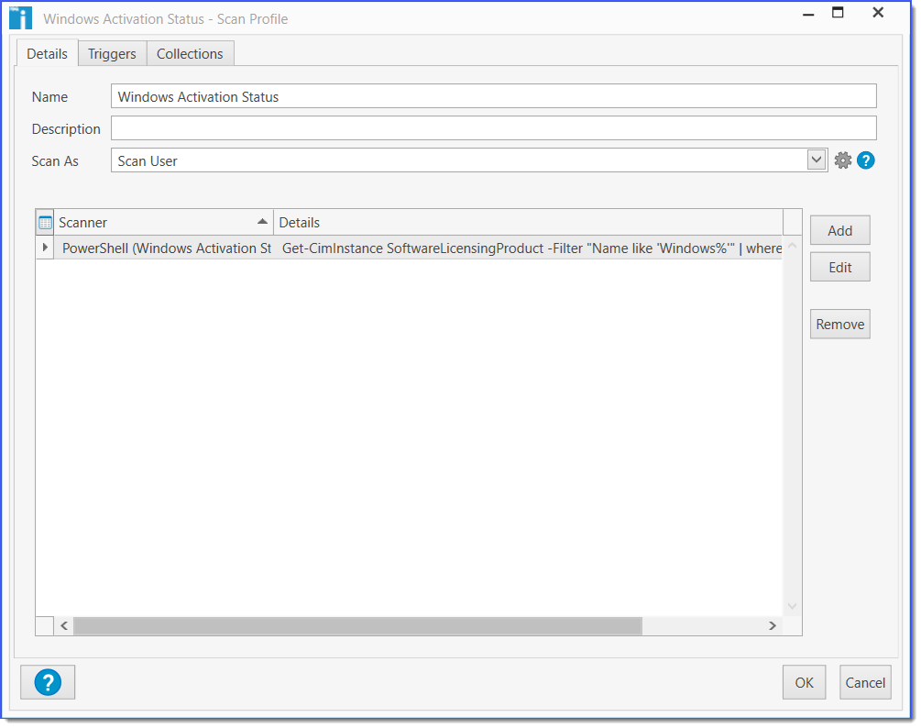The image size is (921, 728).
Task: Confirm with the OK button
Action: click(804, 683)
